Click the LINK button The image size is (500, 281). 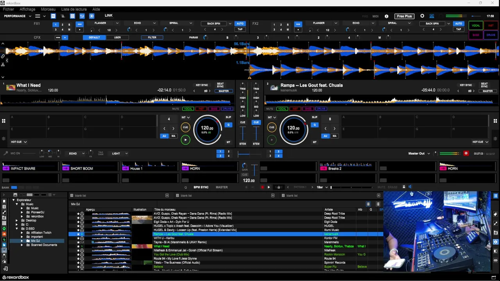109,16
